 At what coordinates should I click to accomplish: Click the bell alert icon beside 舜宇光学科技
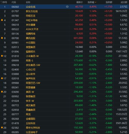pyautogui.click(x=2, y=128)
